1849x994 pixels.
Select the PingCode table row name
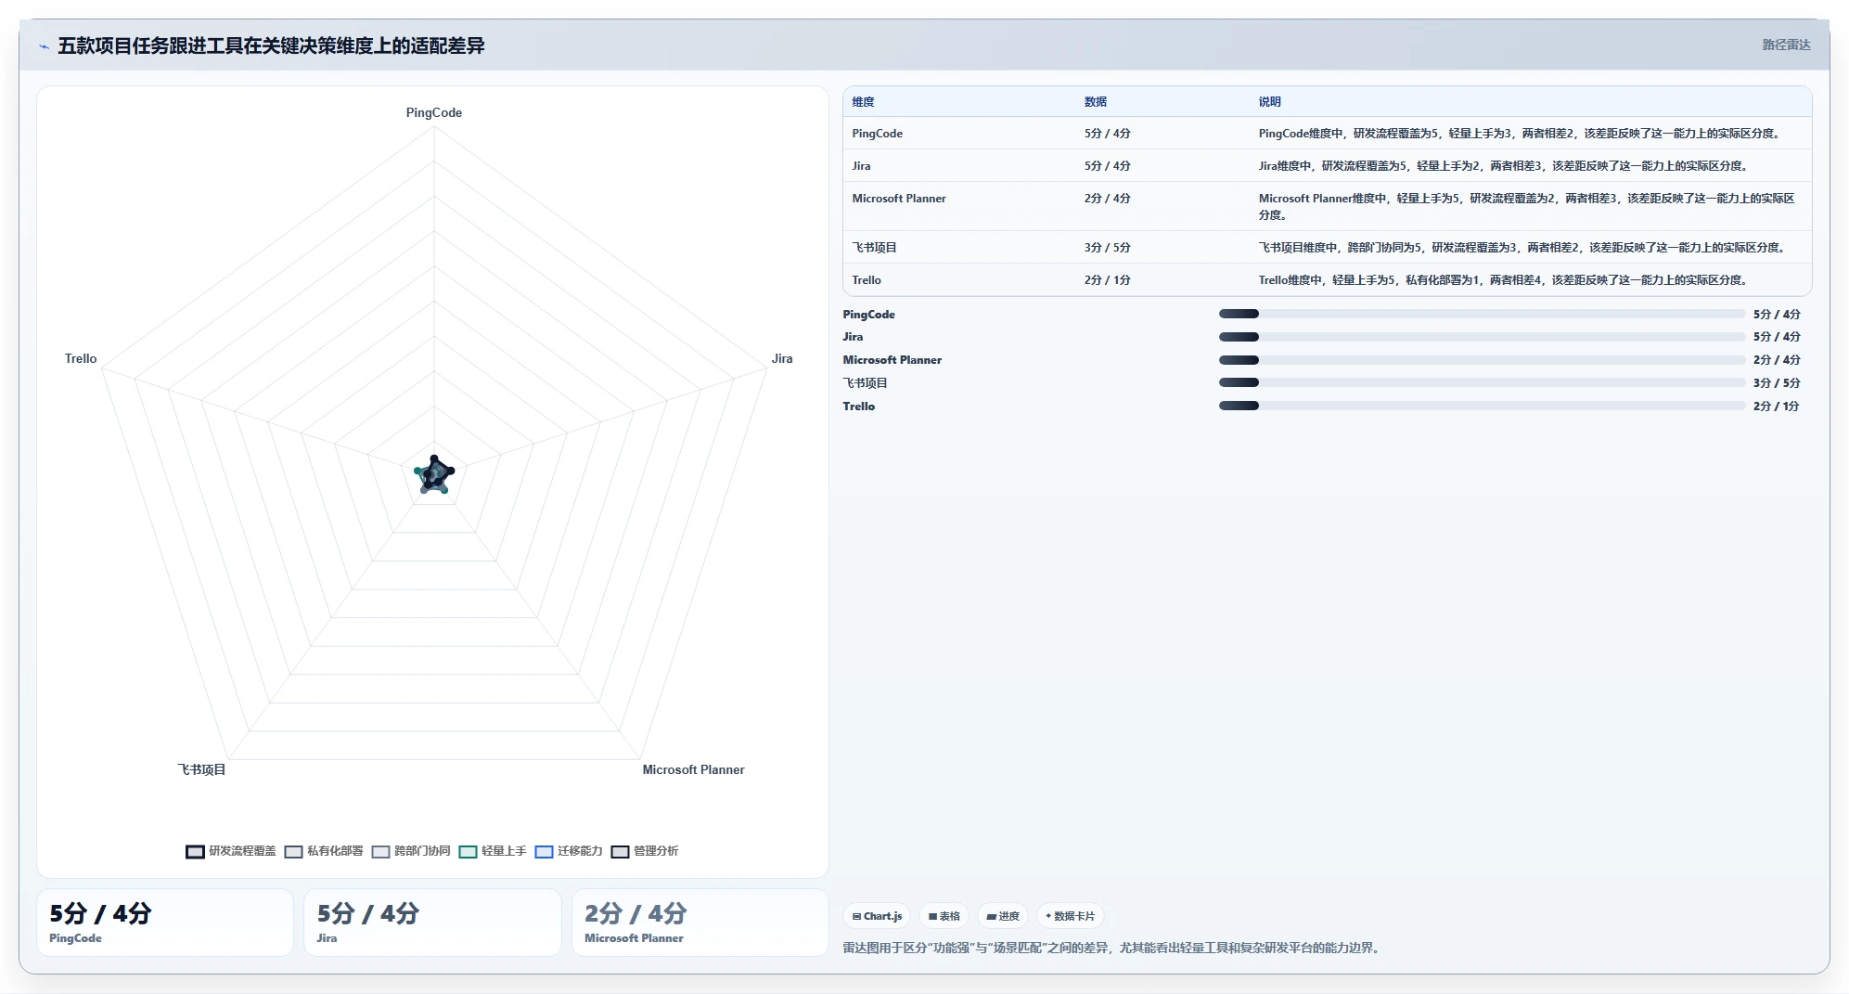point(877,134)
